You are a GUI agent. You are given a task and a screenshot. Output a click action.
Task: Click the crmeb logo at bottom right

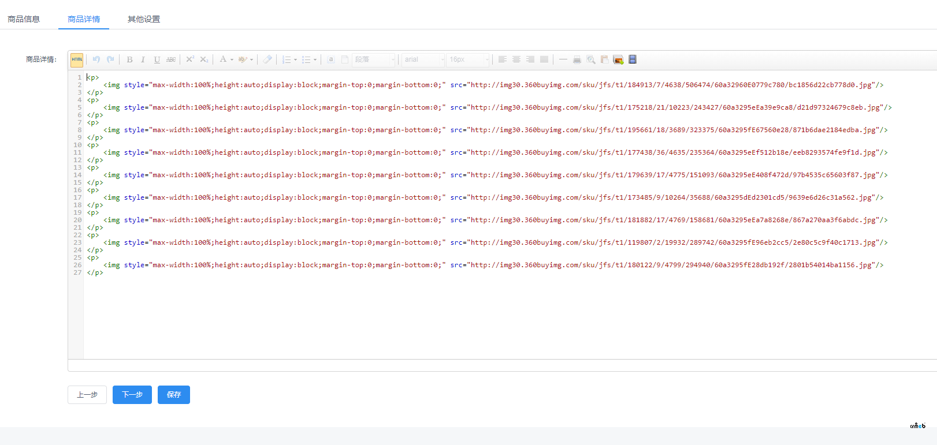tap(918, 426)
